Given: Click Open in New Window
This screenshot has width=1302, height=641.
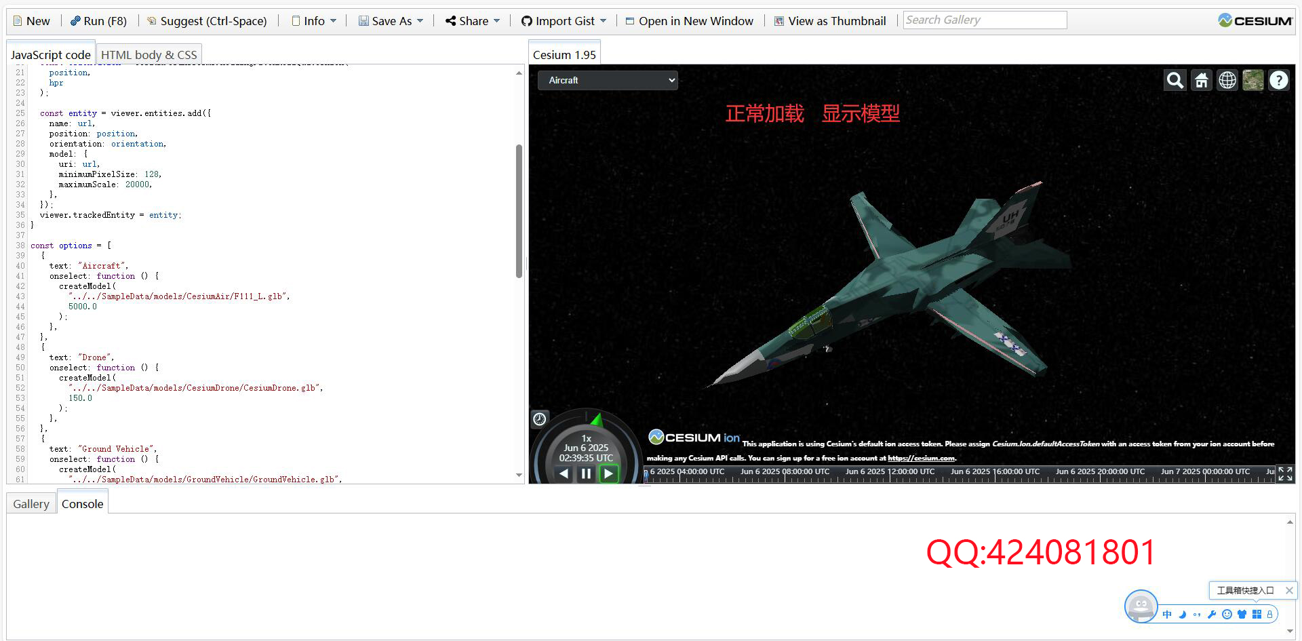Looking at the screenshot, I should click(689, 21).
